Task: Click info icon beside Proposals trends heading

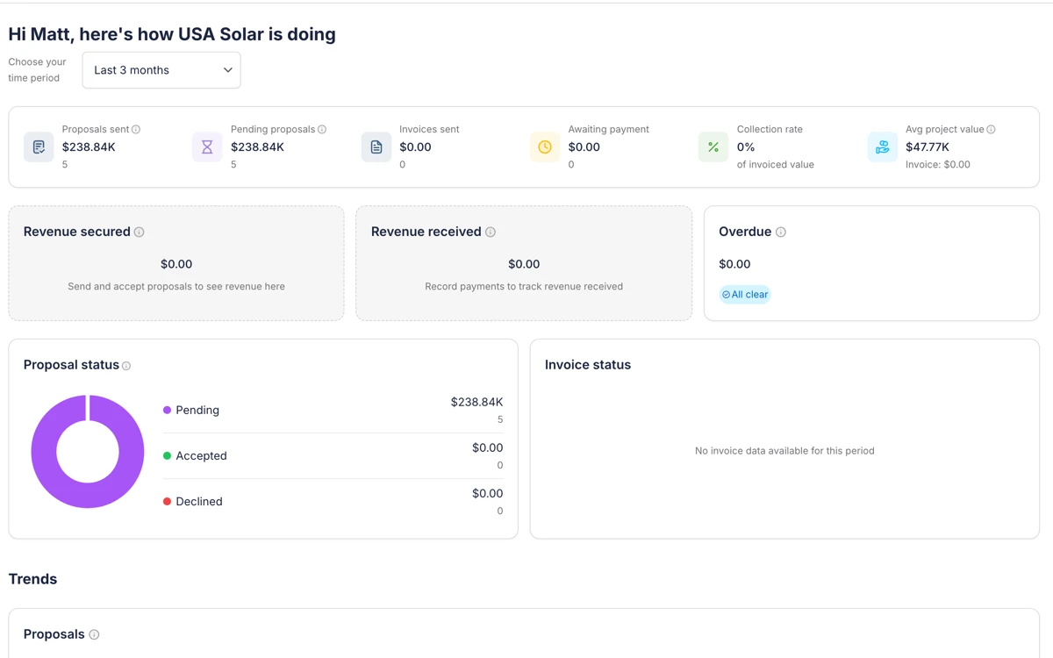Action: point(94,634)
